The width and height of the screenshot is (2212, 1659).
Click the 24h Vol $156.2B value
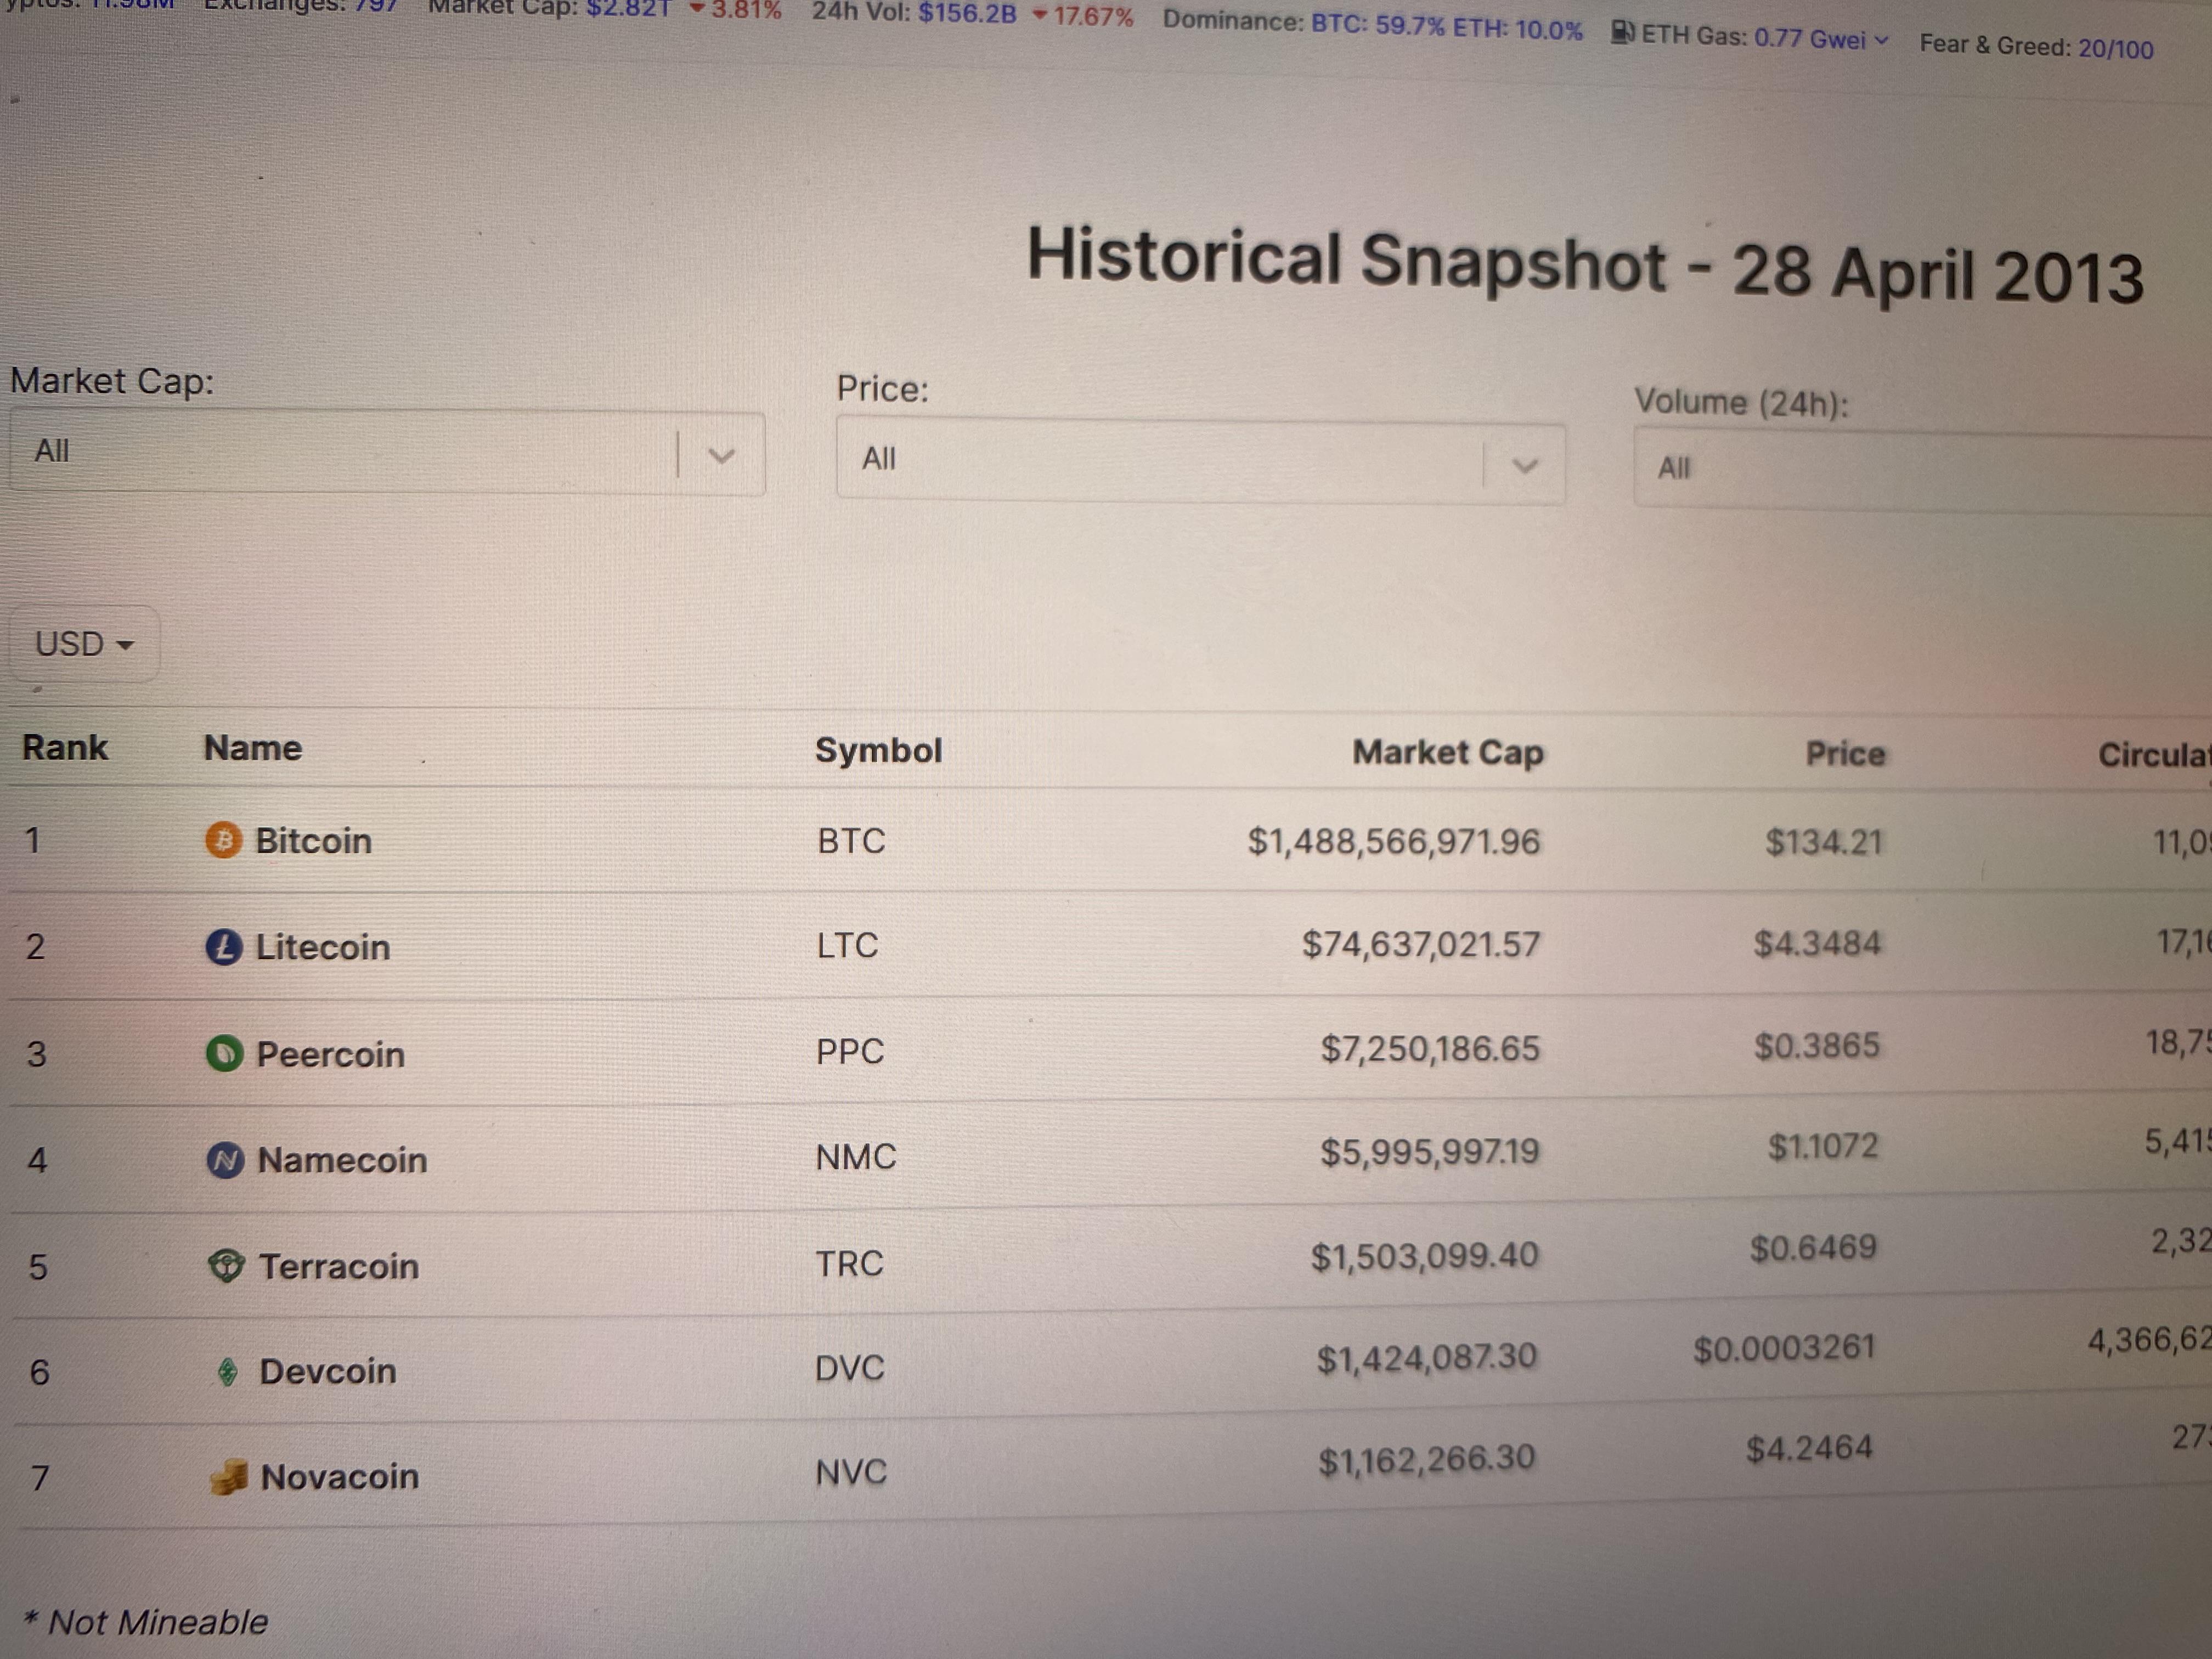click(x=967, y=14)
